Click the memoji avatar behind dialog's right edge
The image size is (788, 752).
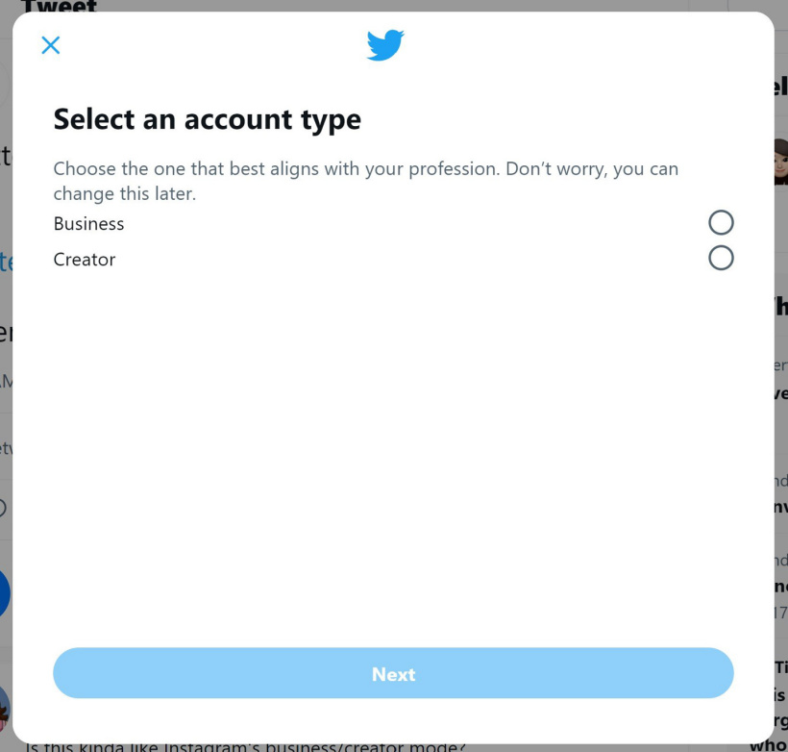780,162
